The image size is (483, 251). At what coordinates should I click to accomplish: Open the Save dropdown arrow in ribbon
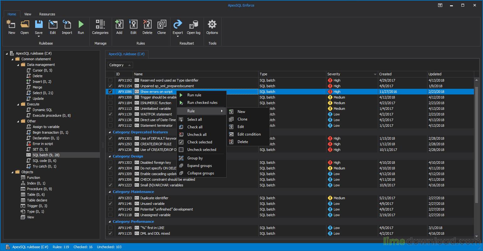[39, 36]
